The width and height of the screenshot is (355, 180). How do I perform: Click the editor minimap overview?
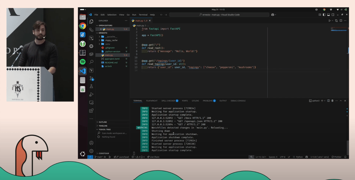click(338, 29)
